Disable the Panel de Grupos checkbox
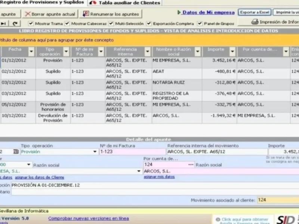The image size is (299, 224). point(200,24)
